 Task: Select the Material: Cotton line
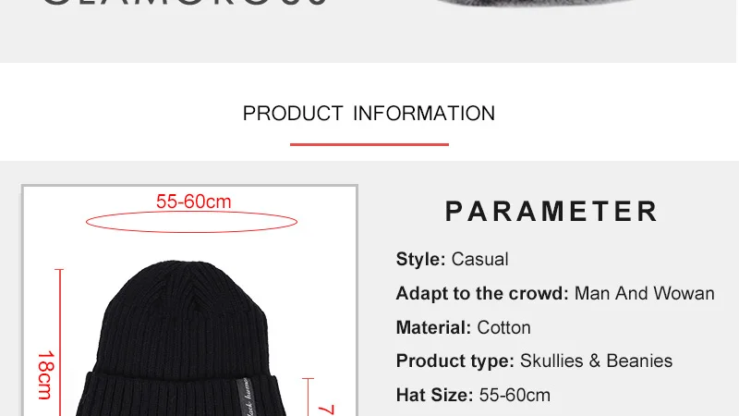[464, 327]
